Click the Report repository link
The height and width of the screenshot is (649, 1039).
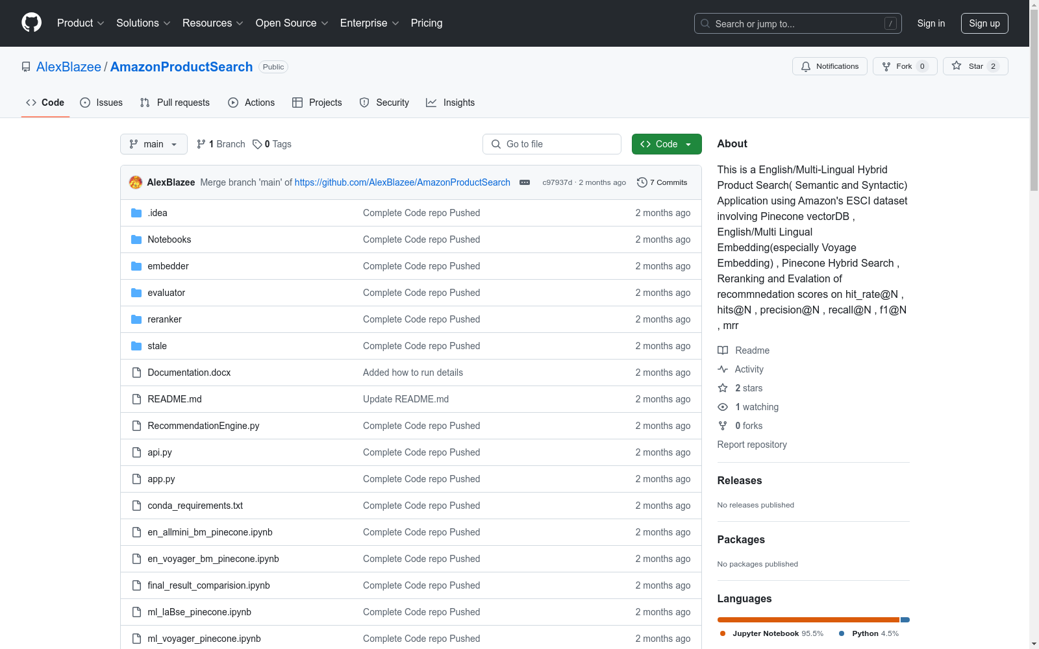752,445
